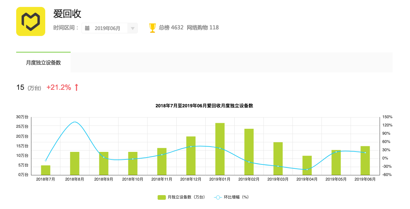Click the calendar icon in date field
Image resolution: width=410 pixels, height=209 pixels.
tap(87, 28)
